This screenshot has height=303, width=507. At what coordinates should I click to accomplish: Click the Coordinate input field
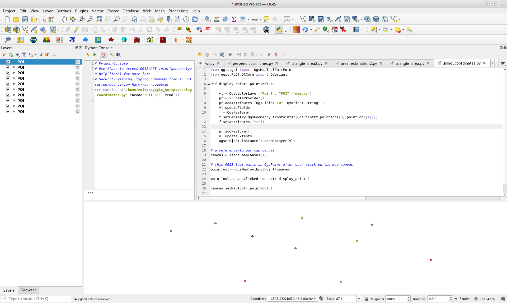292,299
